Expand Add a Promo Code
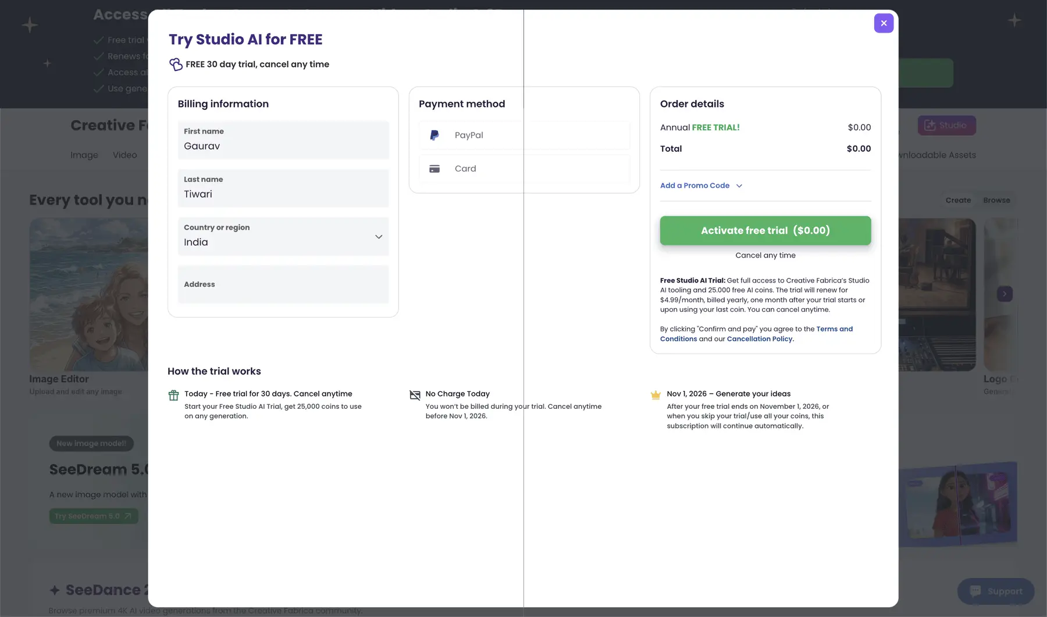Viewport: 1047px width, 617px height. point(701,186)
